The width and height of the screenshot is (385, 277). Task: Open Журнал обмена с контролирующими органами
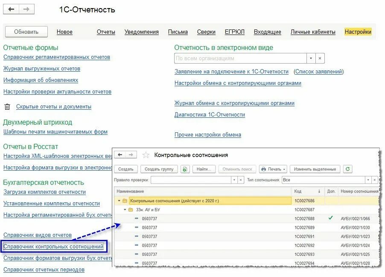coord(234,103)
